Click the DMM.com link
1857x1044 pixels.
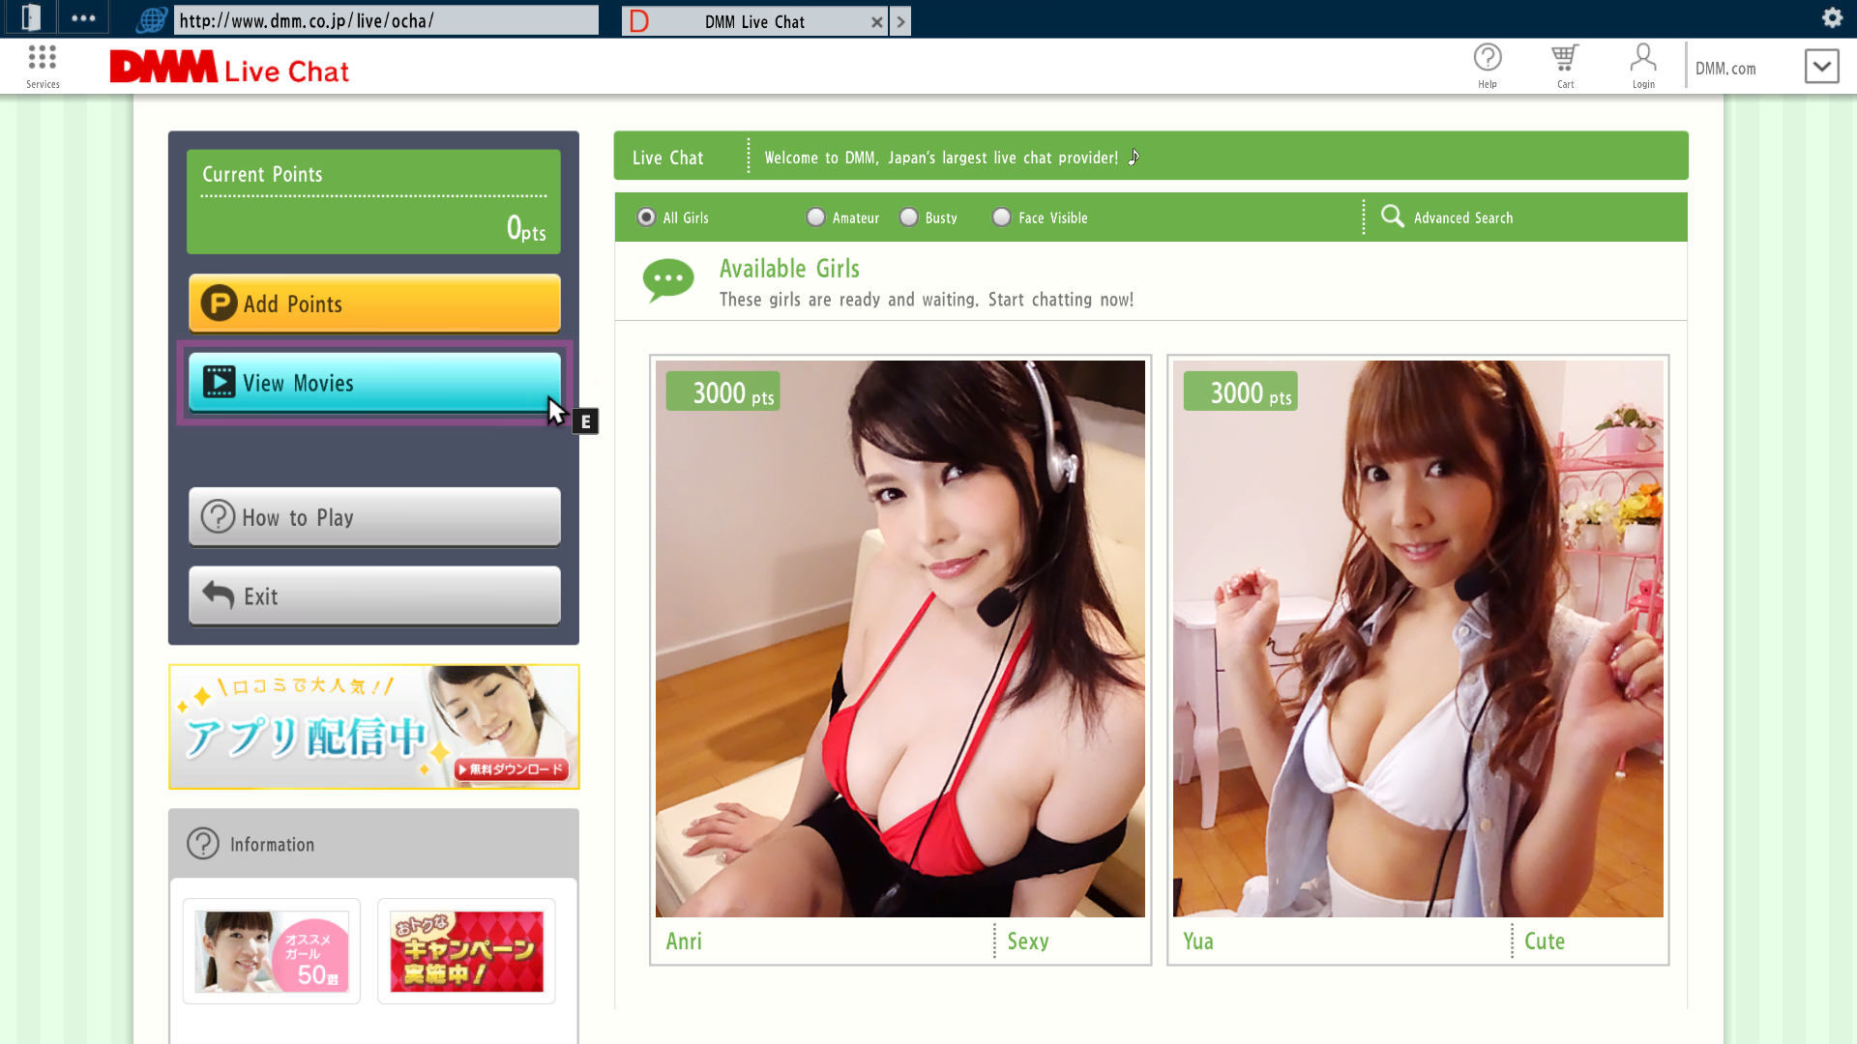(x=1724, y=69)
